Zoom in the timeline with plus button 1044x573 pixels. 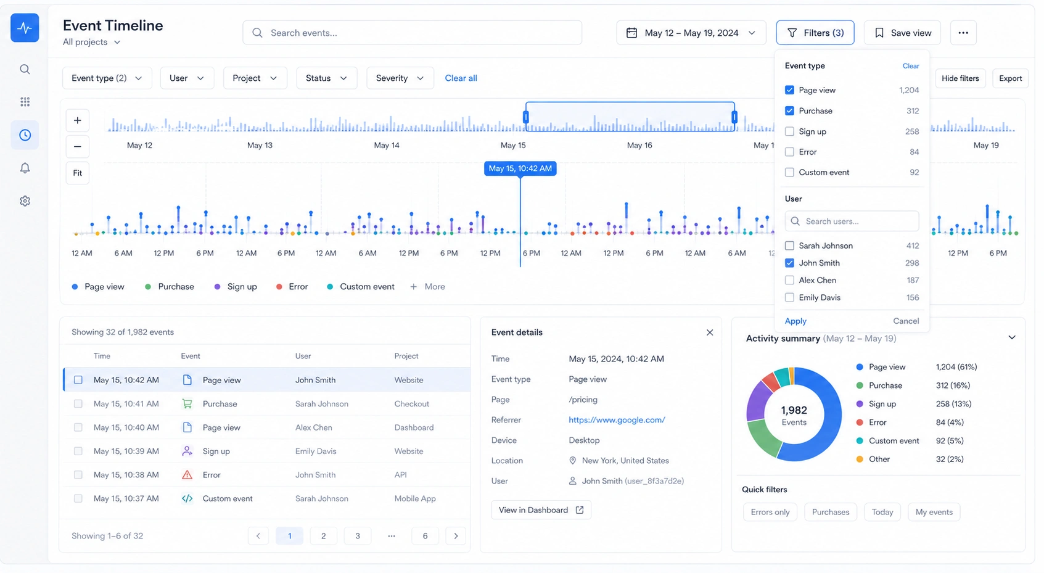click(78, 120)
